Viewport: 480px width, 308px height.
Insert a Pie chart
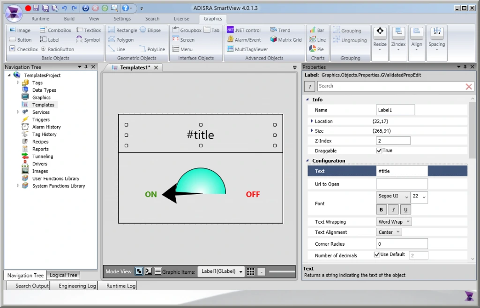click(316, 49)
